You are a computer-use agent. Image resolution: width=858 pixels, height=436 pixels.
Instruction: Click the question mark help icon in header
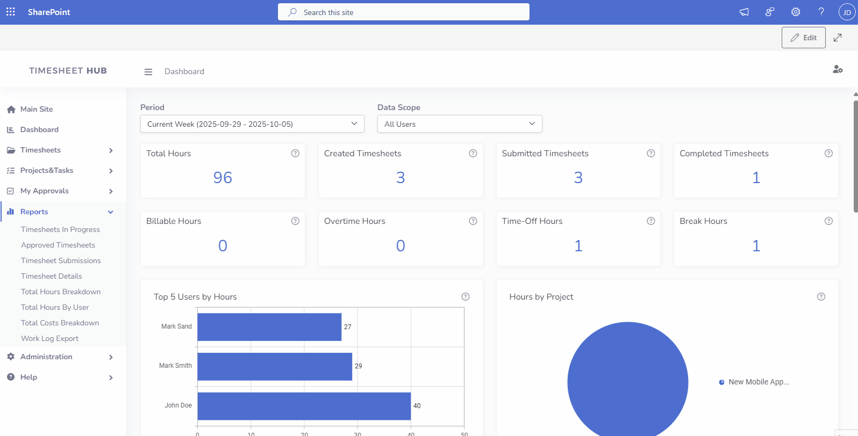coord(821,12)
